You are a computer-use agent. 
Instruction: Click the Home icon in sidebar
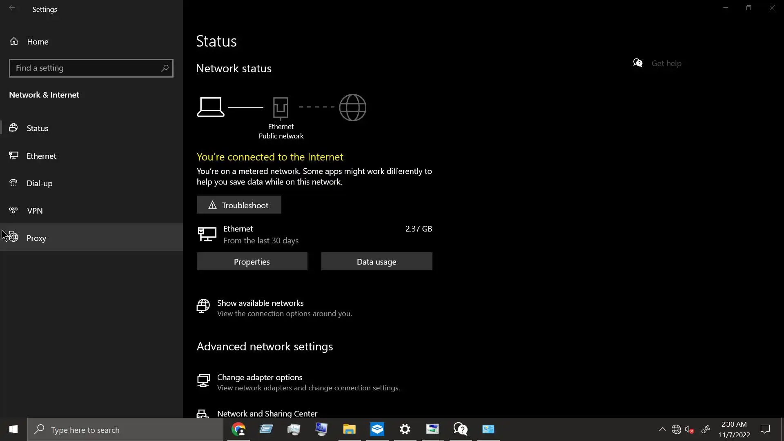tap(14, 41)
